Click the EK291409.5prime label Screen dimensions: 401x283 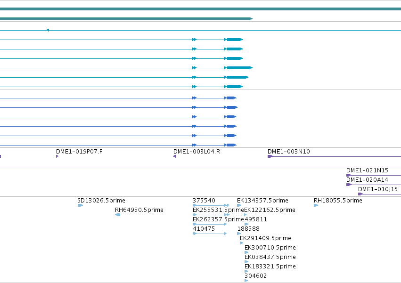tap(265, 238)
